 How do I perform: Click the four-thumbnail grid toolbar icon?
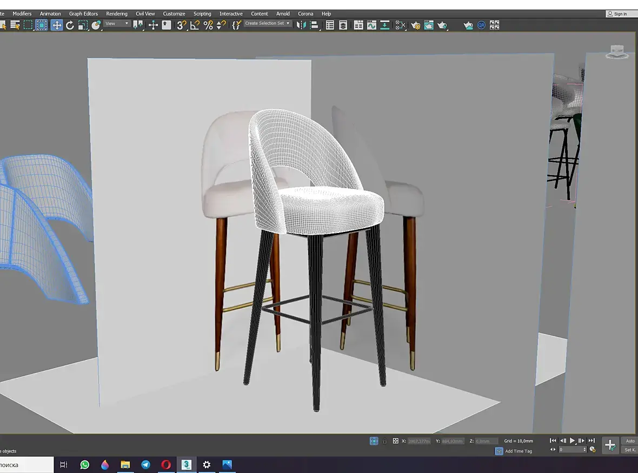(x=494, y=25)
